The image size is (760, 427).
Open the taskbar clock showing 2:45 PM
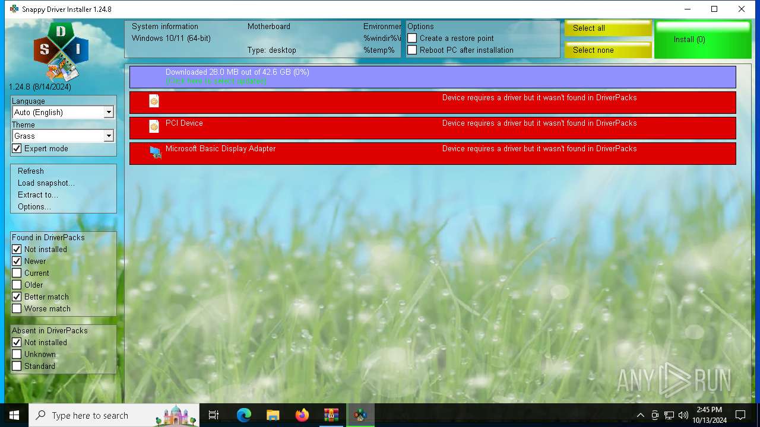pyautogui.click(x=709, y=415)
